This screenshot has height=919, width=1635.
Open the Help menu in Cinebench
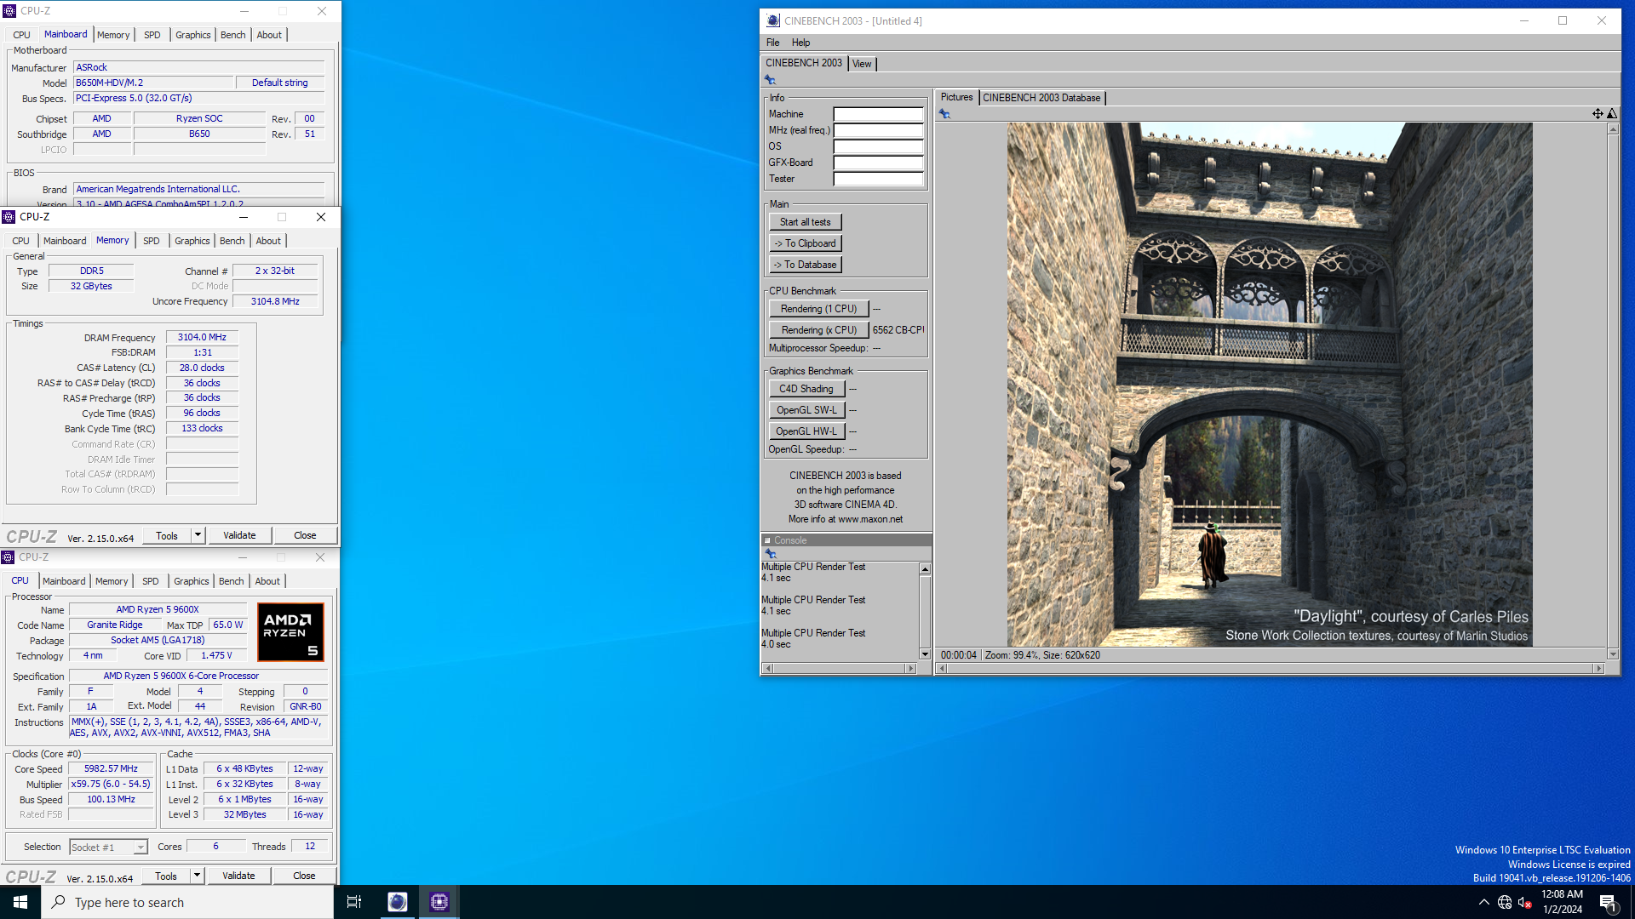pyautogui.click(x=800, y=43)
